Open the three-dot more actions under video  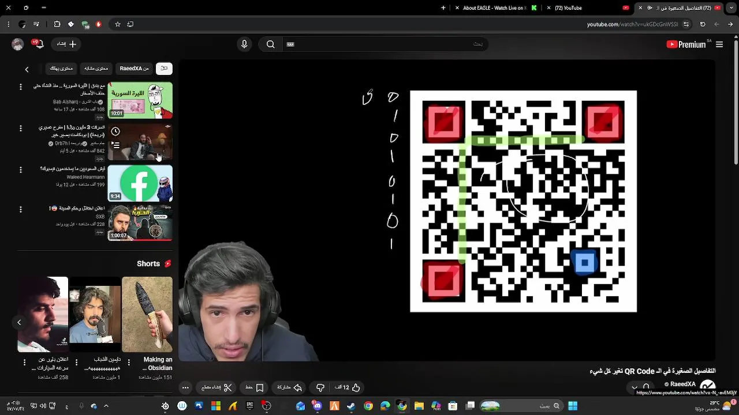point(185,387)
